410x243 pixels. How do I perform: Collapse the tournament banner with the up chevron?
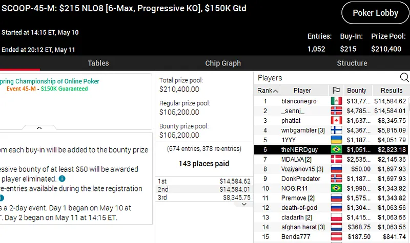coord(39,128)
